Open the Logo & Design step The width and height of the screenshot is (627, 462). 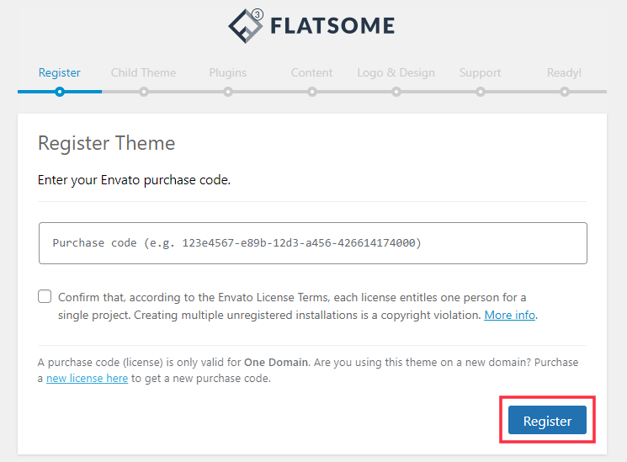(x=396, y=73)
